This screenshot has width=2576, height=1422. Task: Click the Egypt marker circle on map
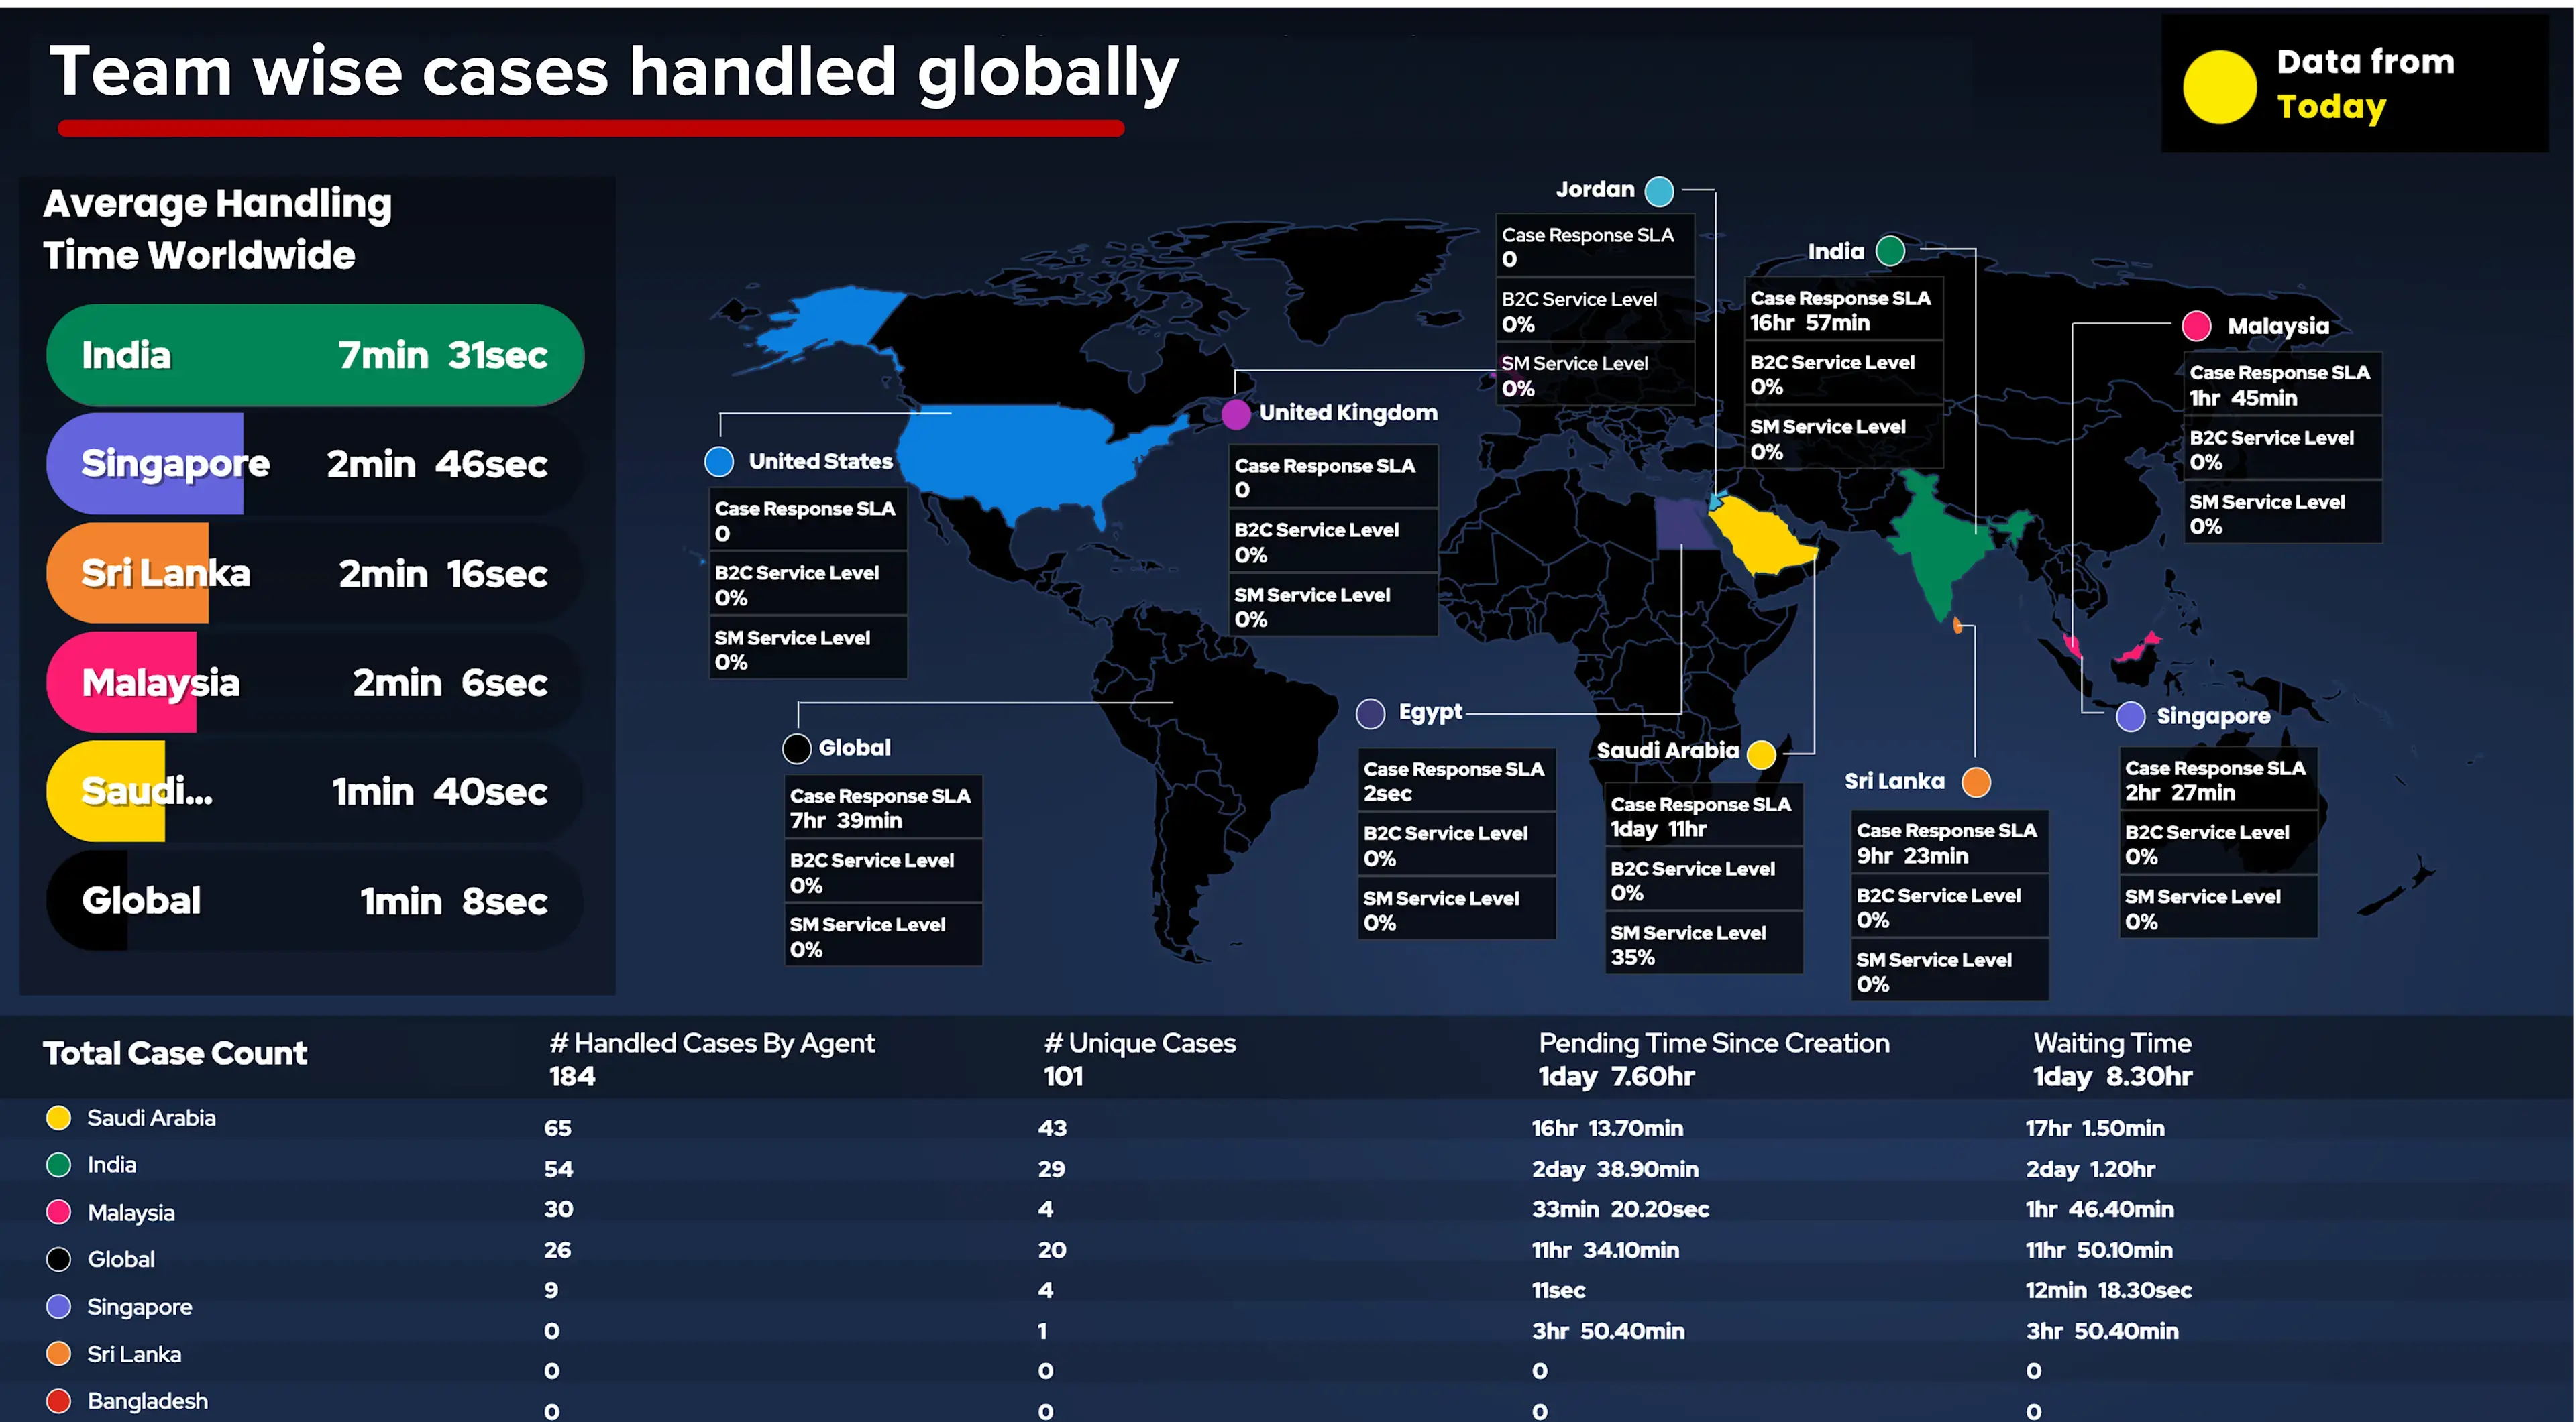[x=1370, y=713]
